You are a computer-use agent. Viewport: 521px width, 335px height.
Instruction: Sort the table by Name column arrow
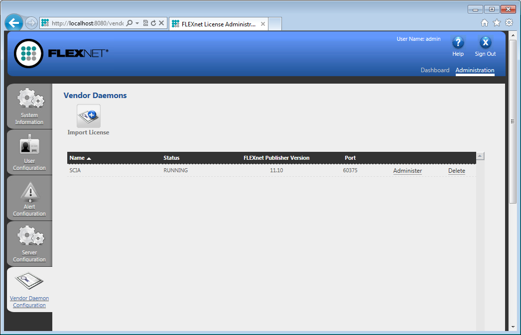[89, 158]
